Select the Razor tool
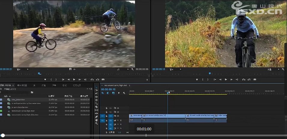Screen dimensions: 287x139 tap(96, 107)
